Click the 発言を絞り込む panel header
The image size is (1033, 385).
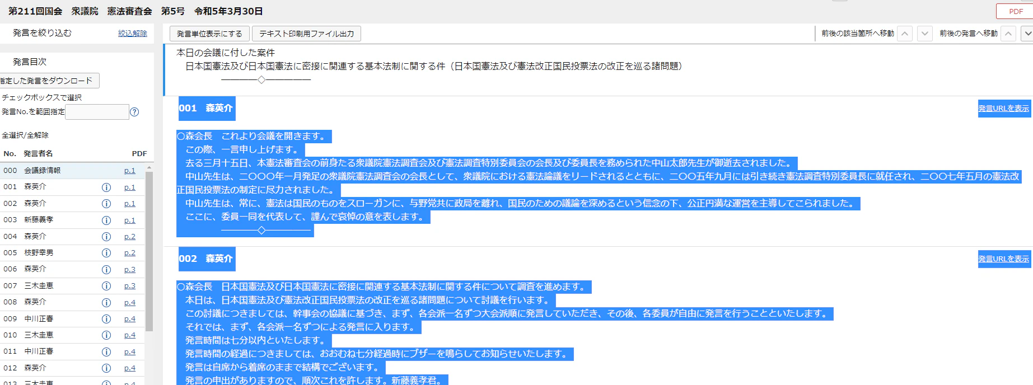43,33
